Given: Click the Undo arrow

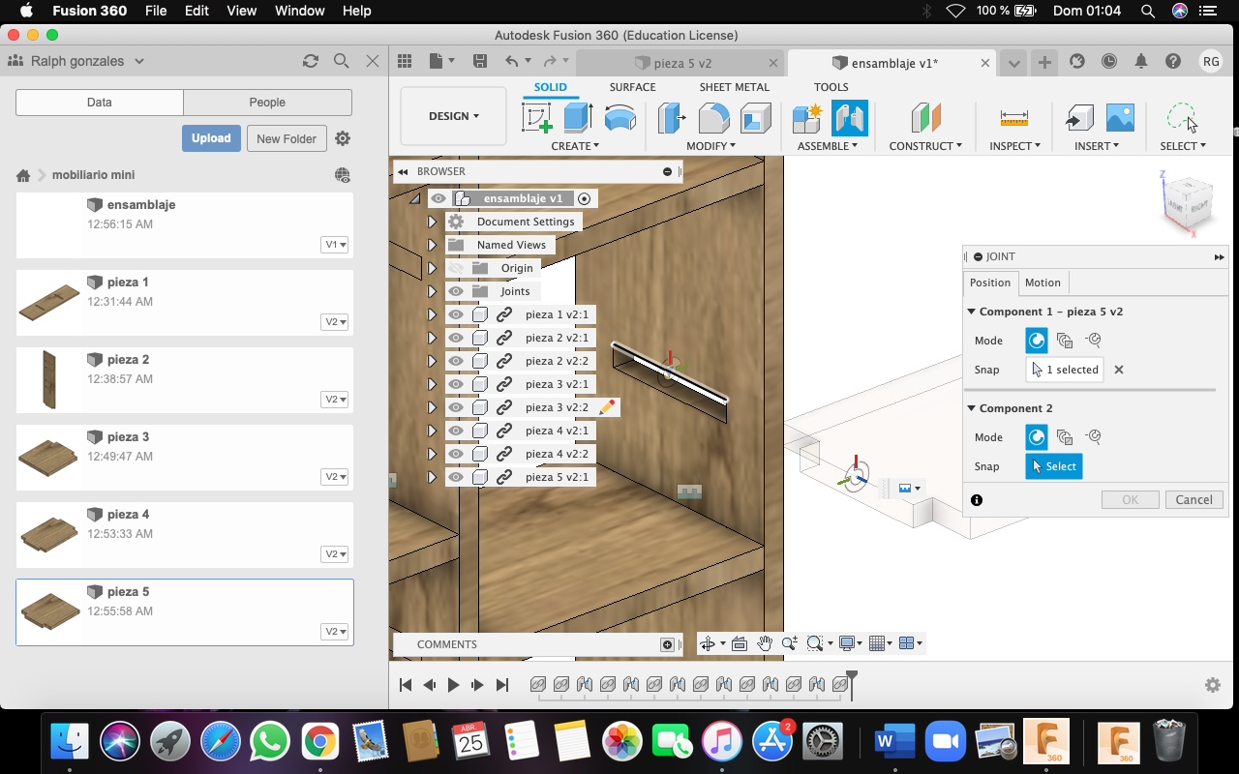Looking at the screenshot, I should 512,61.
